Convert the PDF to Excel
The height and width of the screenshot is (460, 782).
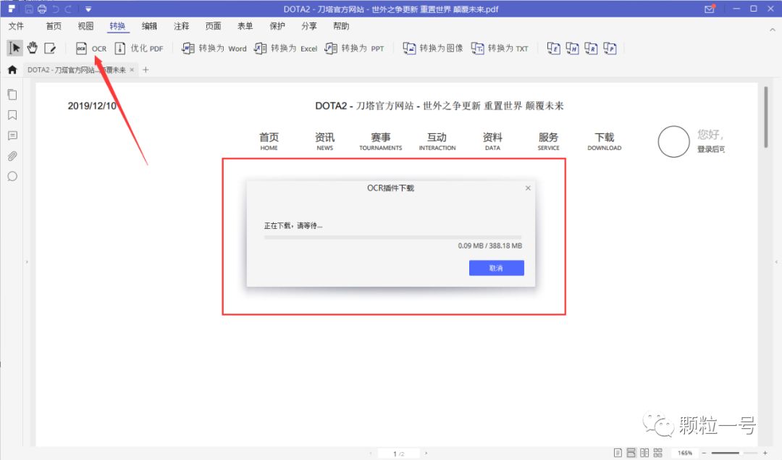pyautogui.click(x=285, y=49)
